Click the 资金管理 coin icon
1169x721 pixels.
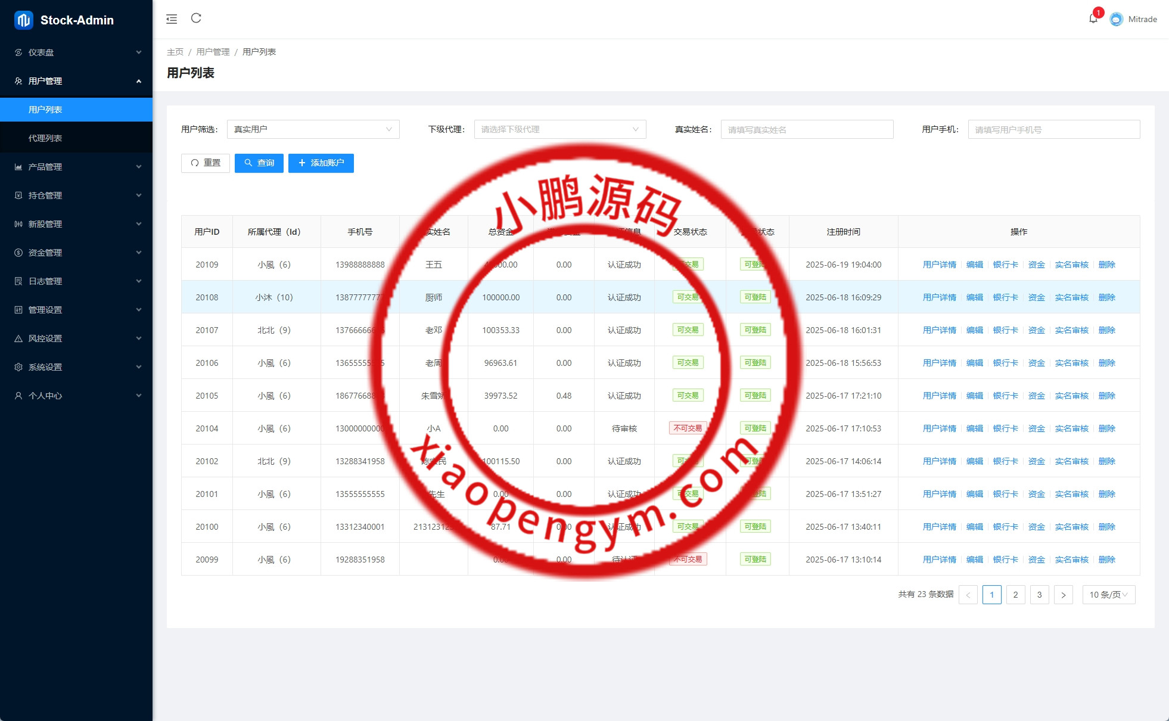tap(18, 253)
